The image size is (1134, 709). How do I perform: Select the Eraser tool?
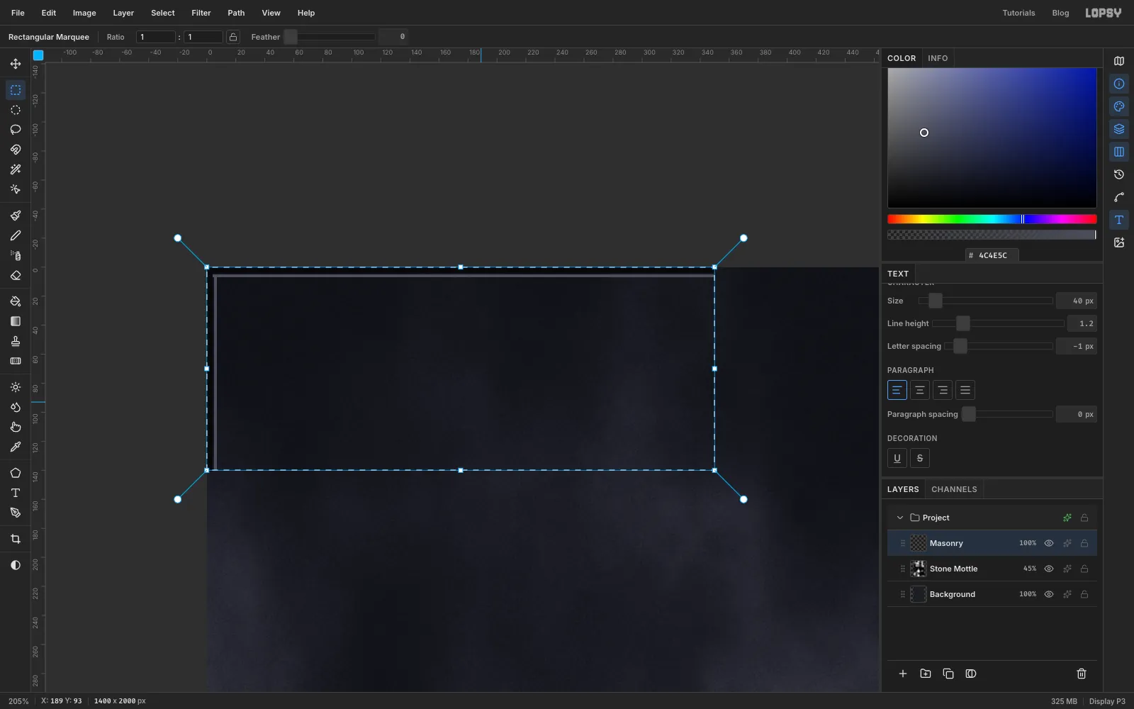tap(16, 275)
